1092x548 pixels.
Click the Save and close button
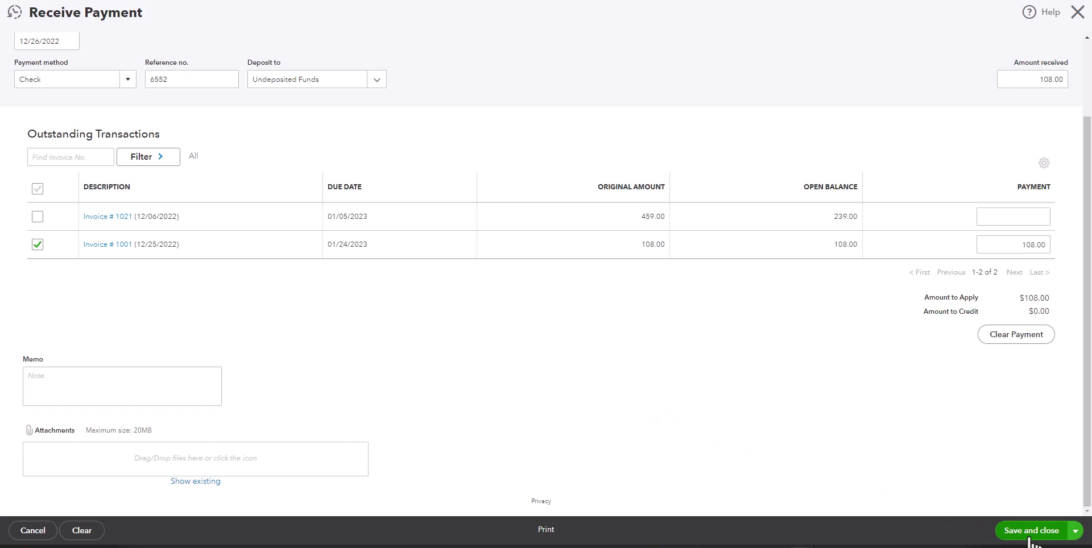point(1031,531)
